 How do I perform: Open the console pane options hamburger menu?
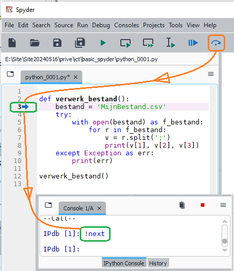(223, 205)
